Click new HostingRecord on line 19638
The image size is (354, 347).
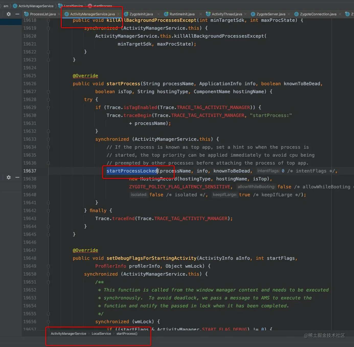[153, 179]
